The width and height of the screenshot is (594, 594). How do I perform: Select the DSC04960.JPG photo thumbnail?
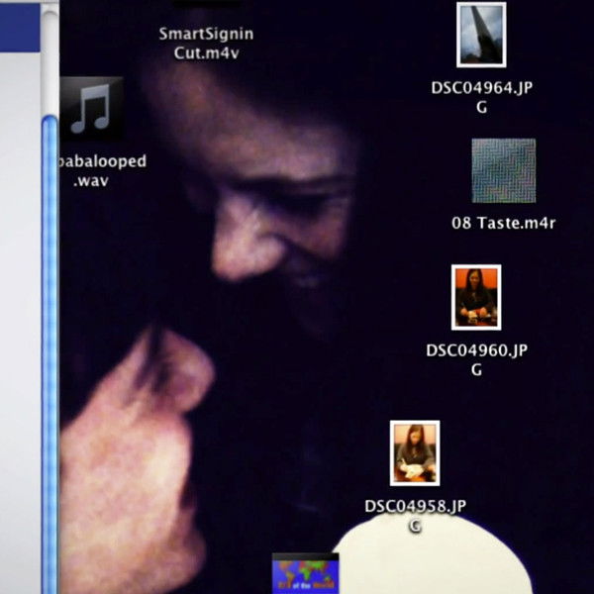pyautogui.click(x=476, y=297)
